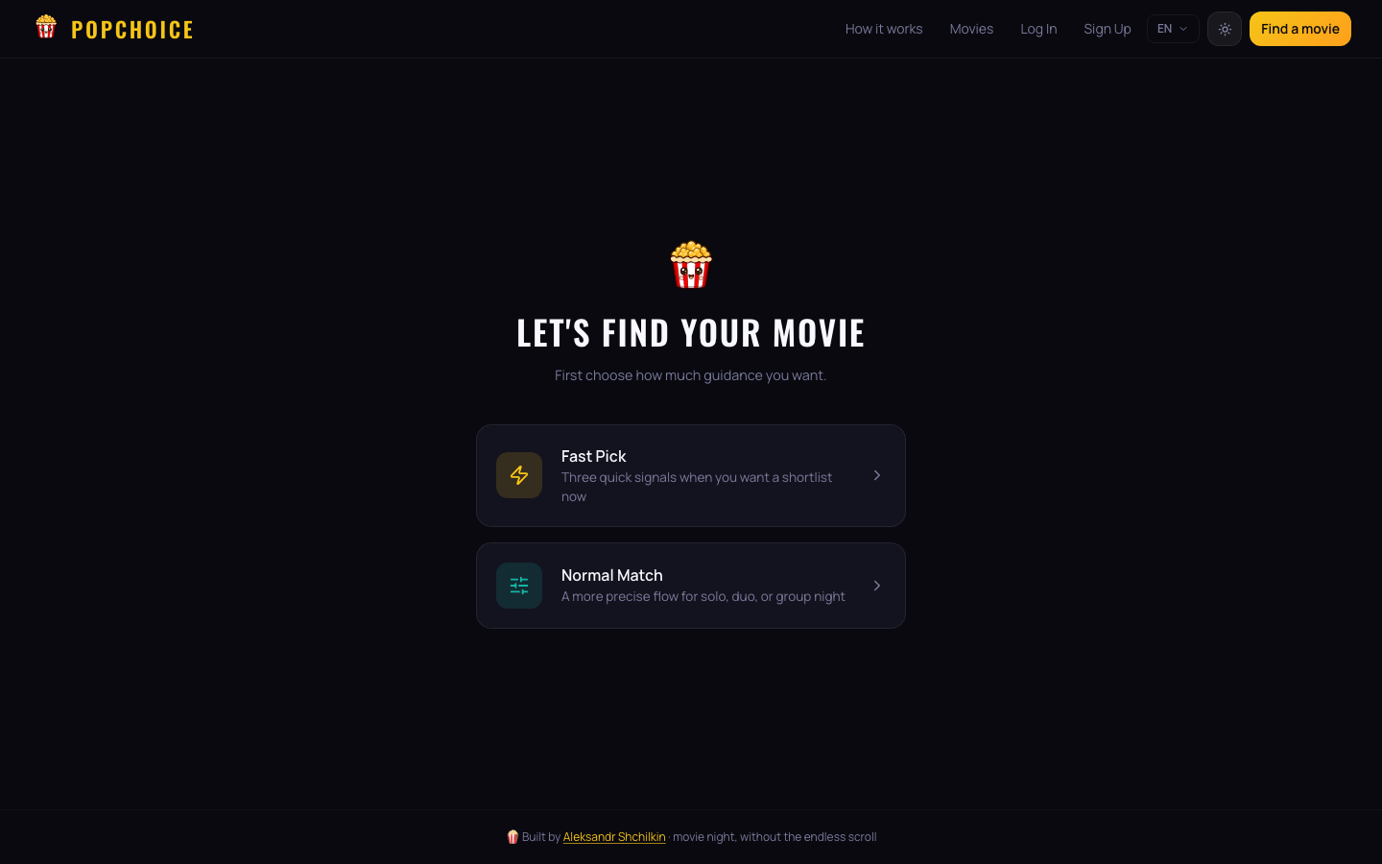The height and width of the screenshot is (864, 1382).
Task: Expand the EN language dropdown
Action: [x=1173, y=29]
